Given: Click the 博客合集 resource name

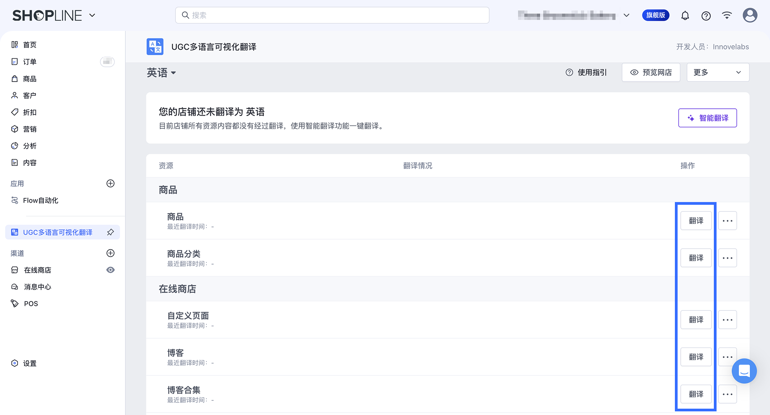Looking at the screenshot, I should (183, 390).
